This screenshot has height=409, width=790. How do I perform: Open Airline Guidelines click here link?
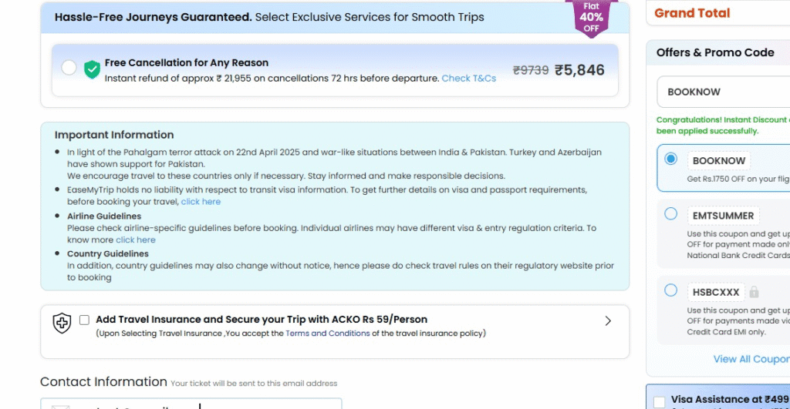(136, 240)
